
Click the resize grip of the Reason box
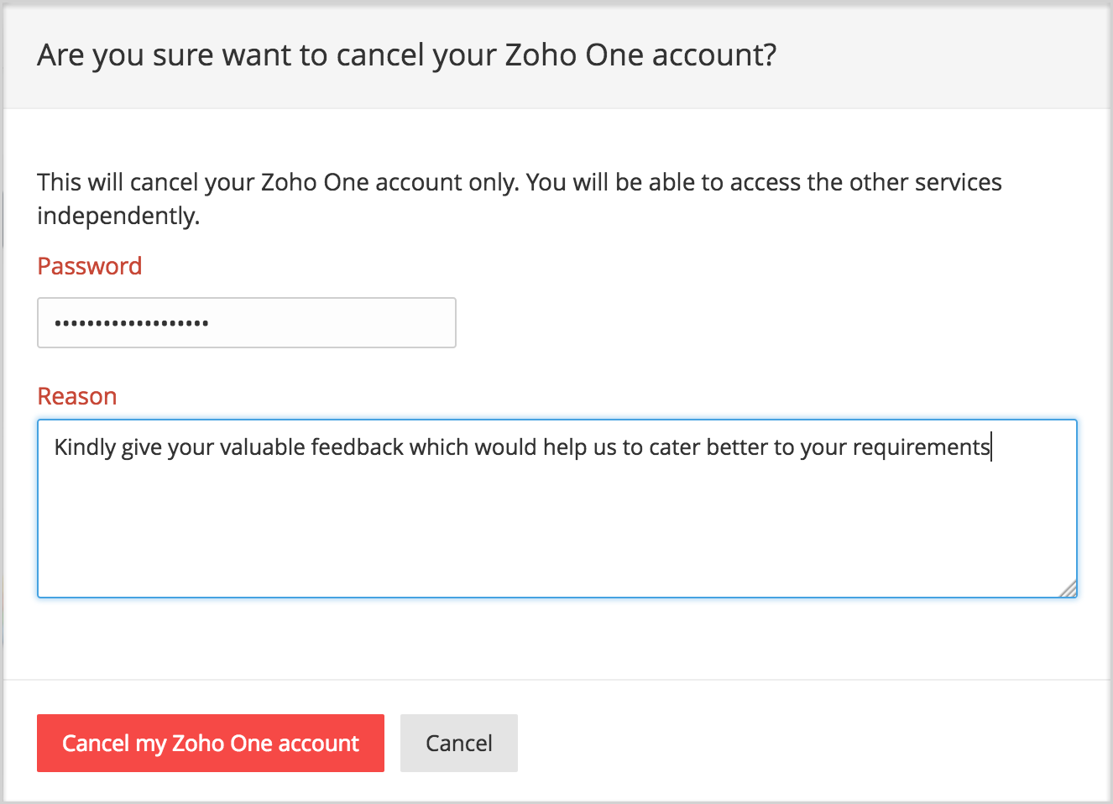click(x=1068, y=589)
